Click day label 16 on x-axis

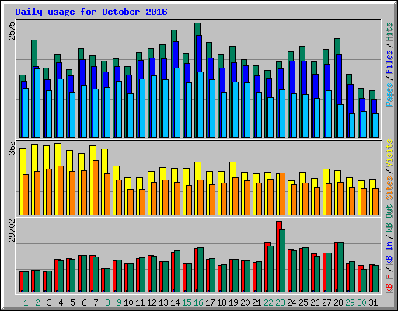198,302
